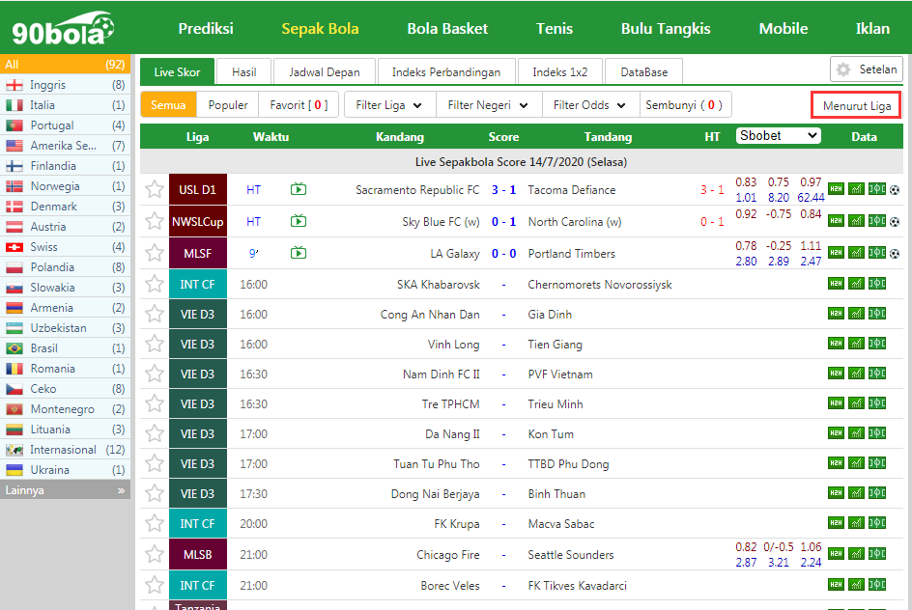Open odds chart icon for LA Galaxy match
912x610 pixels.
pyautogui.click(x=856, y=253)
